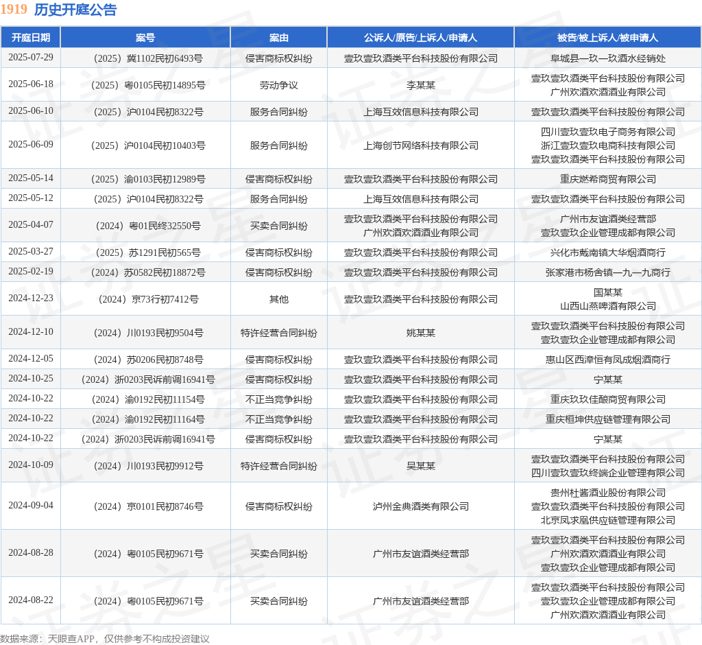Click case (2025)渝0103民初12989号
The height and width of the screenshot is (645, 702).
[x=148, y=179]
